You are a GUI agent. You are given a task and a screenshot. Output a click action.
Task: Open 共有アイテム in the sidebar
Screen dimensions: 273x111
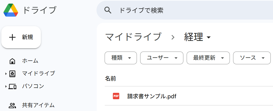tap(38, 105)
